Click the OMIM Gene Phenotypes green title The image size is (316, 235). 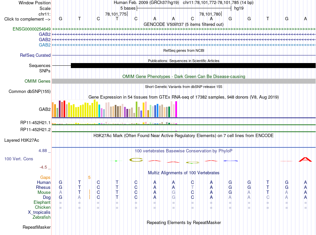184,76
